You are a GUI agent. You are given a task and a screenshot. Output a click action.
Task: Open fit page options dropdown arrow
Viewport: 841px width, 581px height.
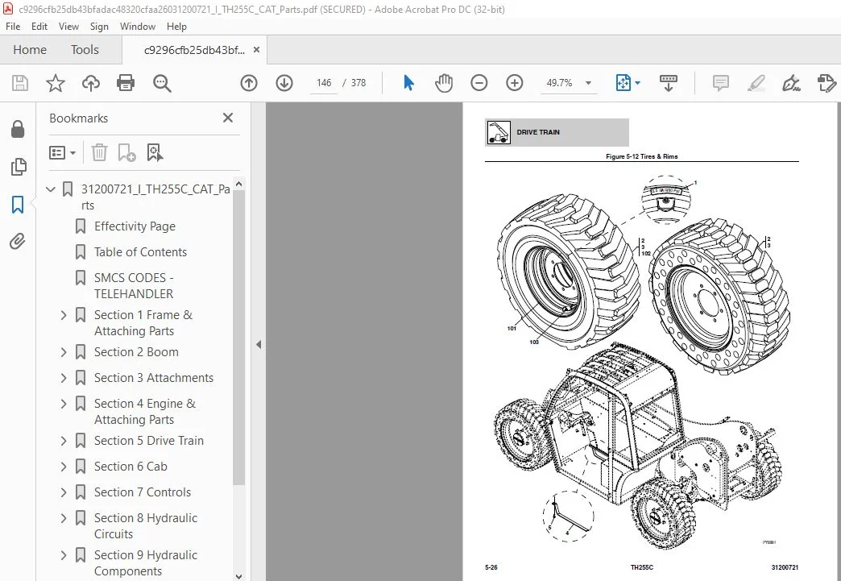click(637, 83)
